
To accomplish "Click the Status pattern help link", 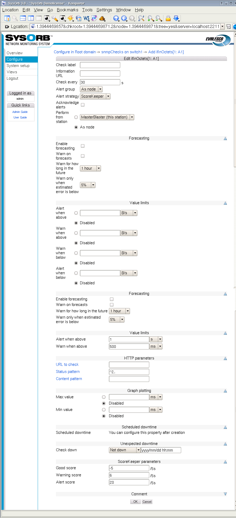I will tap(68, 372).
